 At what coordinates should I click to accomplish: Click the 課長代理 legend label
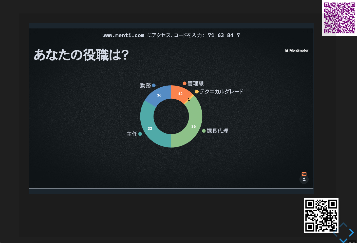pos(217,131)
